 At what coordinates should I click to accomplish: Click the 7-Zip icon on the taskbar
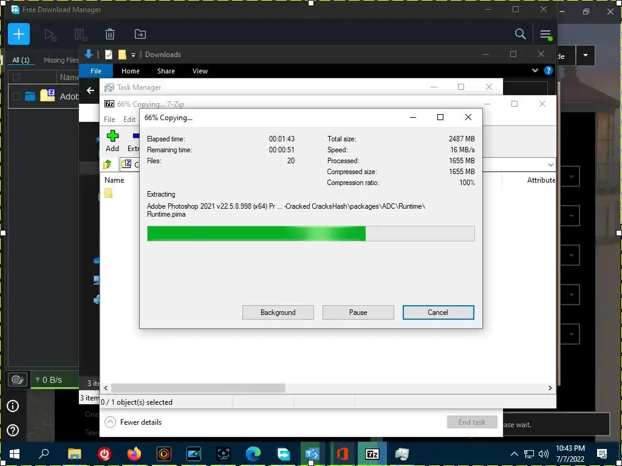coord(372,454)
